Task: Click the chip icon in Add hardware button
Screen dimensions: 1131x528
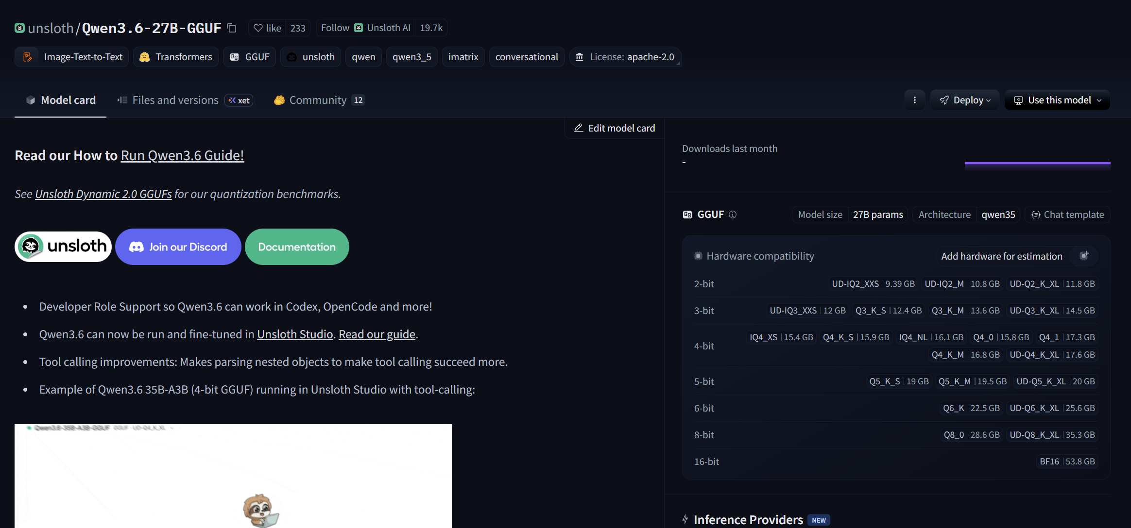Action: click(1084, 256)
